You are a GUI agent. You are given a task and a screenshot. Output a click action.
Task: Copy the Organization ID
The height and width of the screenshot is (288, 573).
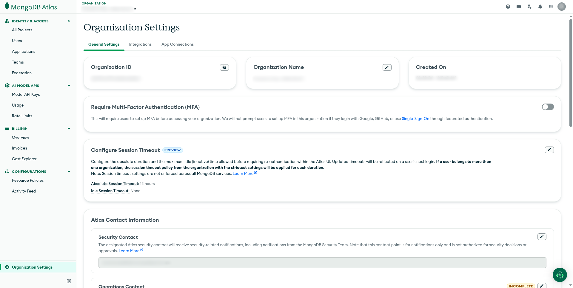[x=224, y=67]
